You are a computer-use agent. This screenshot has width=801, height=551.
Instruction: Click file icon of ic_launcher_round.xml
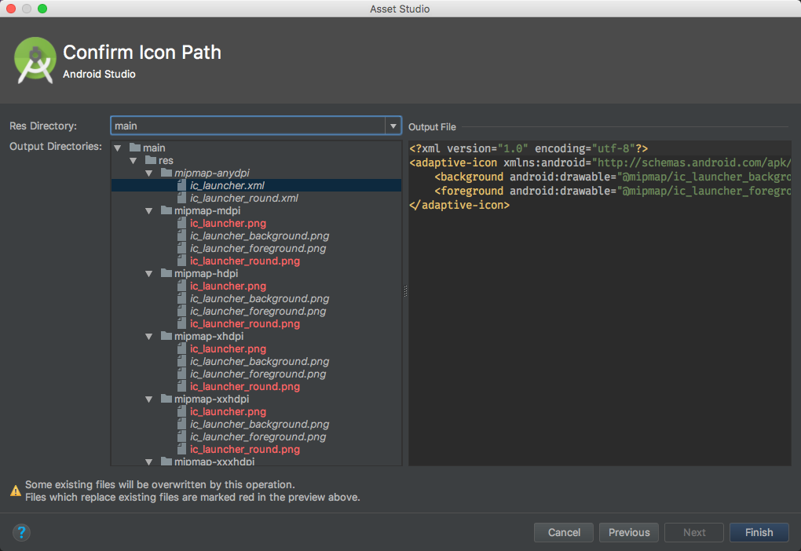(x=182, y=198)
